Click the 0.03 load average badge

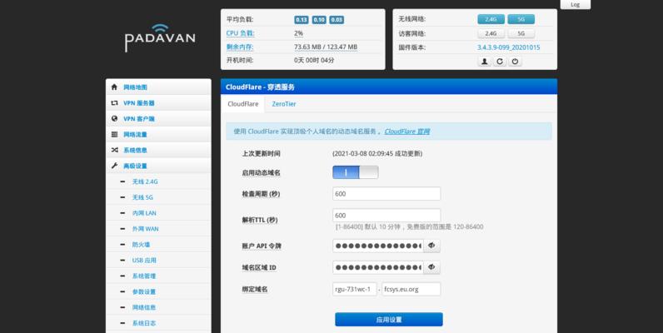pos(336,20)
